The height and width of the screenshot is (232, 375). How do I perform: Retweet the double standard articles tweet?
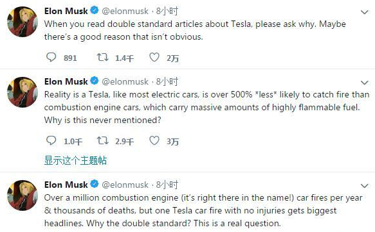pyautogui.click(x=102, y=57)
